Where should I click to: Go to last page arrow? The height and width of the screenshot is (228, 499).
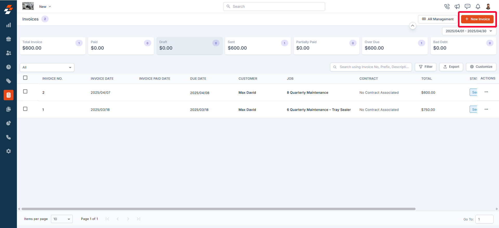[x=139, y=219]
